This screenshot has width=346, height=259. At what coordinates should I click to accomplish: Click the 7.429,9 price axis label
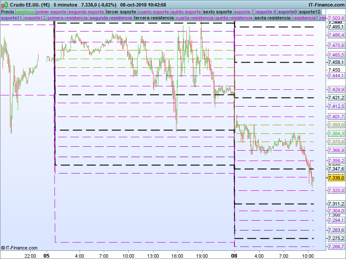[336, 89]
